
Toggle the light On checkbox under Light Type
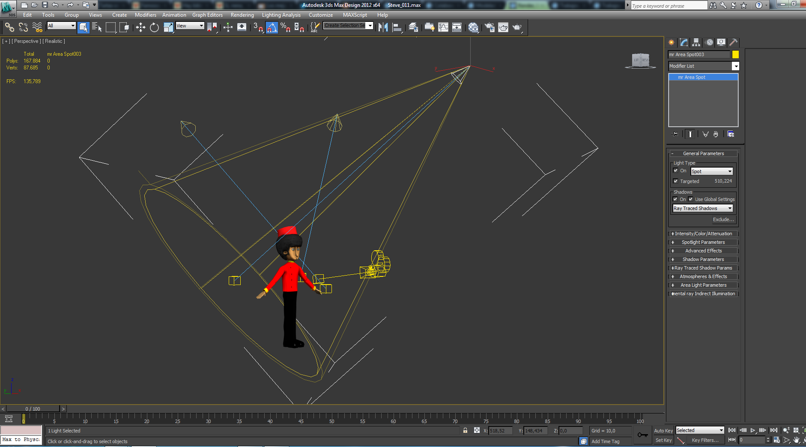tap(676, 171)
